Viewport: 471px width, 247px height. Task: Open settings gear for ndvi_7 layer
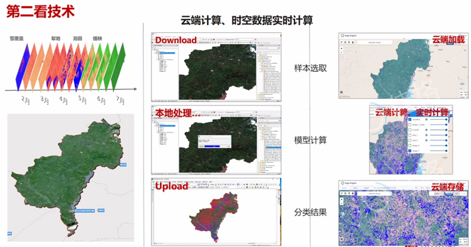coord(426,135)
